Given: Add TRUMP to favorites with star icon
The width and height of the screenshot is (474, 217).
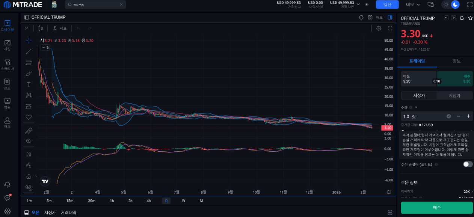Looking at the screenshot, I should 470,18.
